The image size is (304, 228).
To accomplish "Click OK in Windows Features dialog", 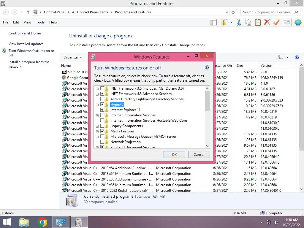I will click(174, 154).
